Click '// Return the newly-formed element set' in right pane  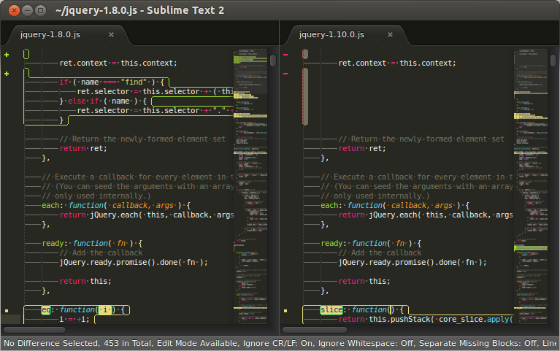coord(421,139)
